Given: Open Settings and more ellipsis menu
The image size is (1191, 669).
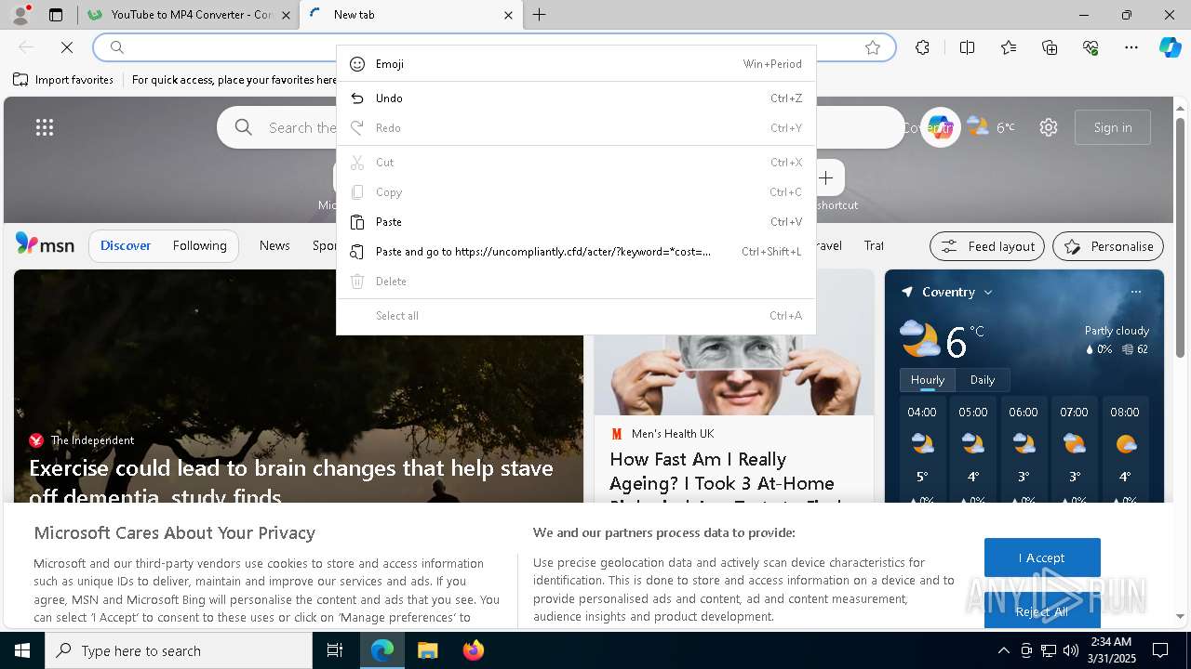Looking at the screenshot, I should click(1131, 47).
